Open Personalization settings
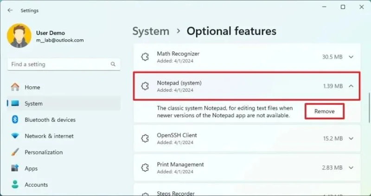This screenshot has width=371, height=196. [x=64, y=152]
